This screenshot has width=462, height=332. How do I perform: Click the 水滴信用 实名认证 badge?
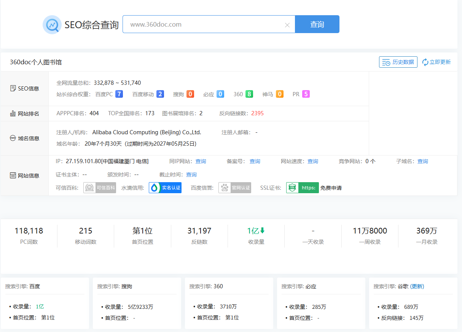point(165,187)
